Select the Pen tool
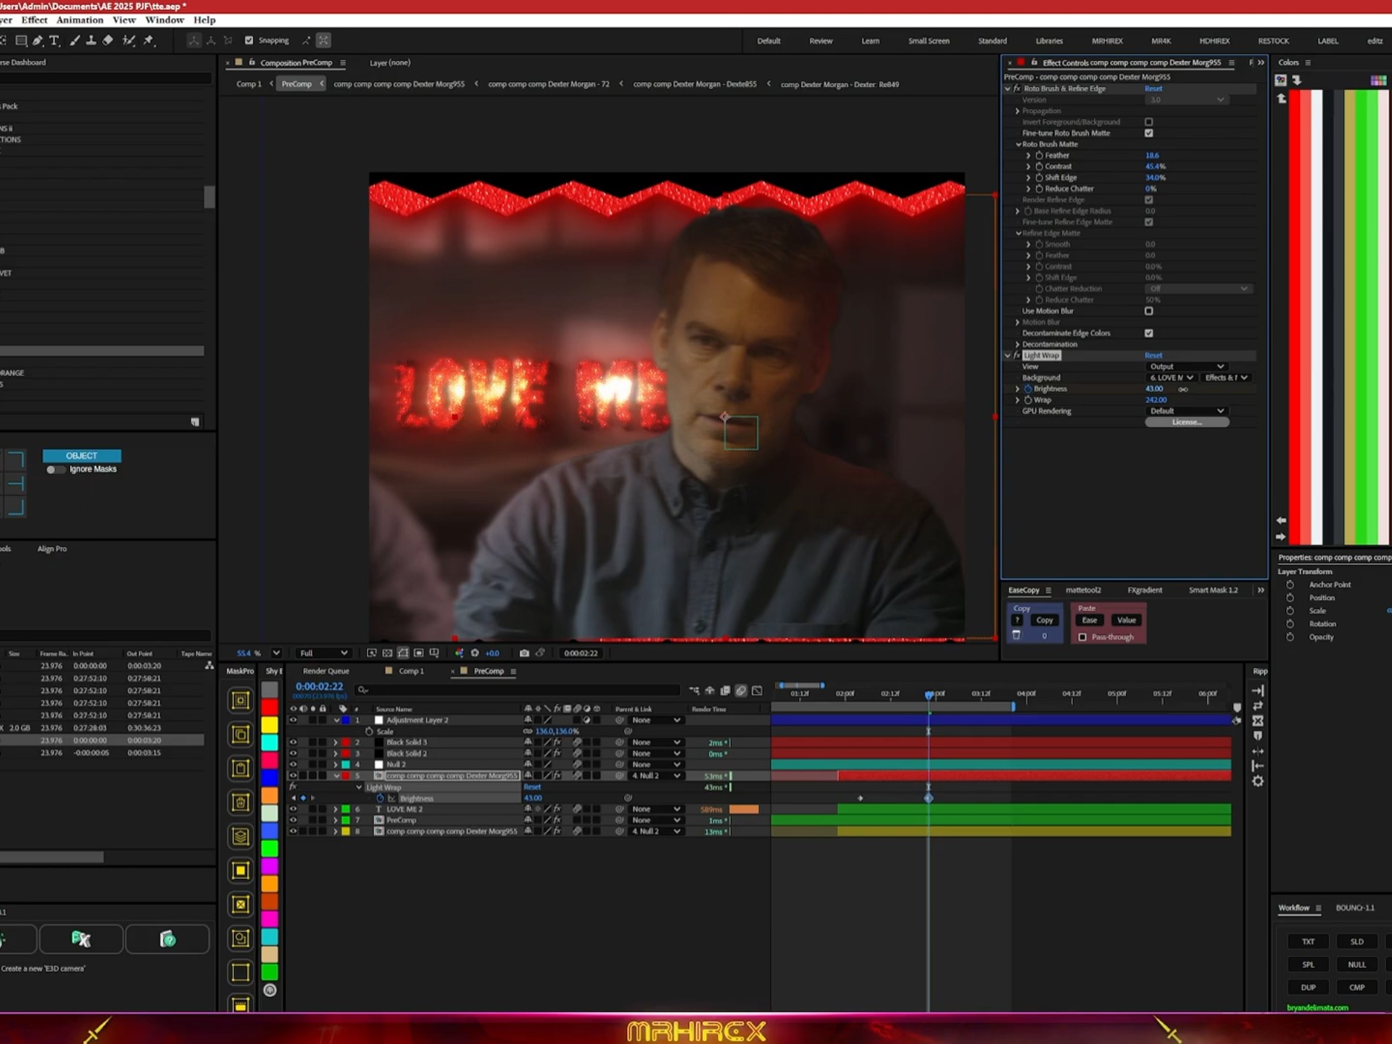 pos(38,41)
